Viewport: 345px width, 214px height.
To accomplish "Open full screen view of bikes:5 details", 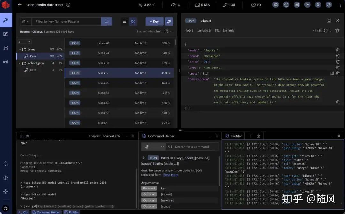I will pyautogui.click(x=329, y=20).
